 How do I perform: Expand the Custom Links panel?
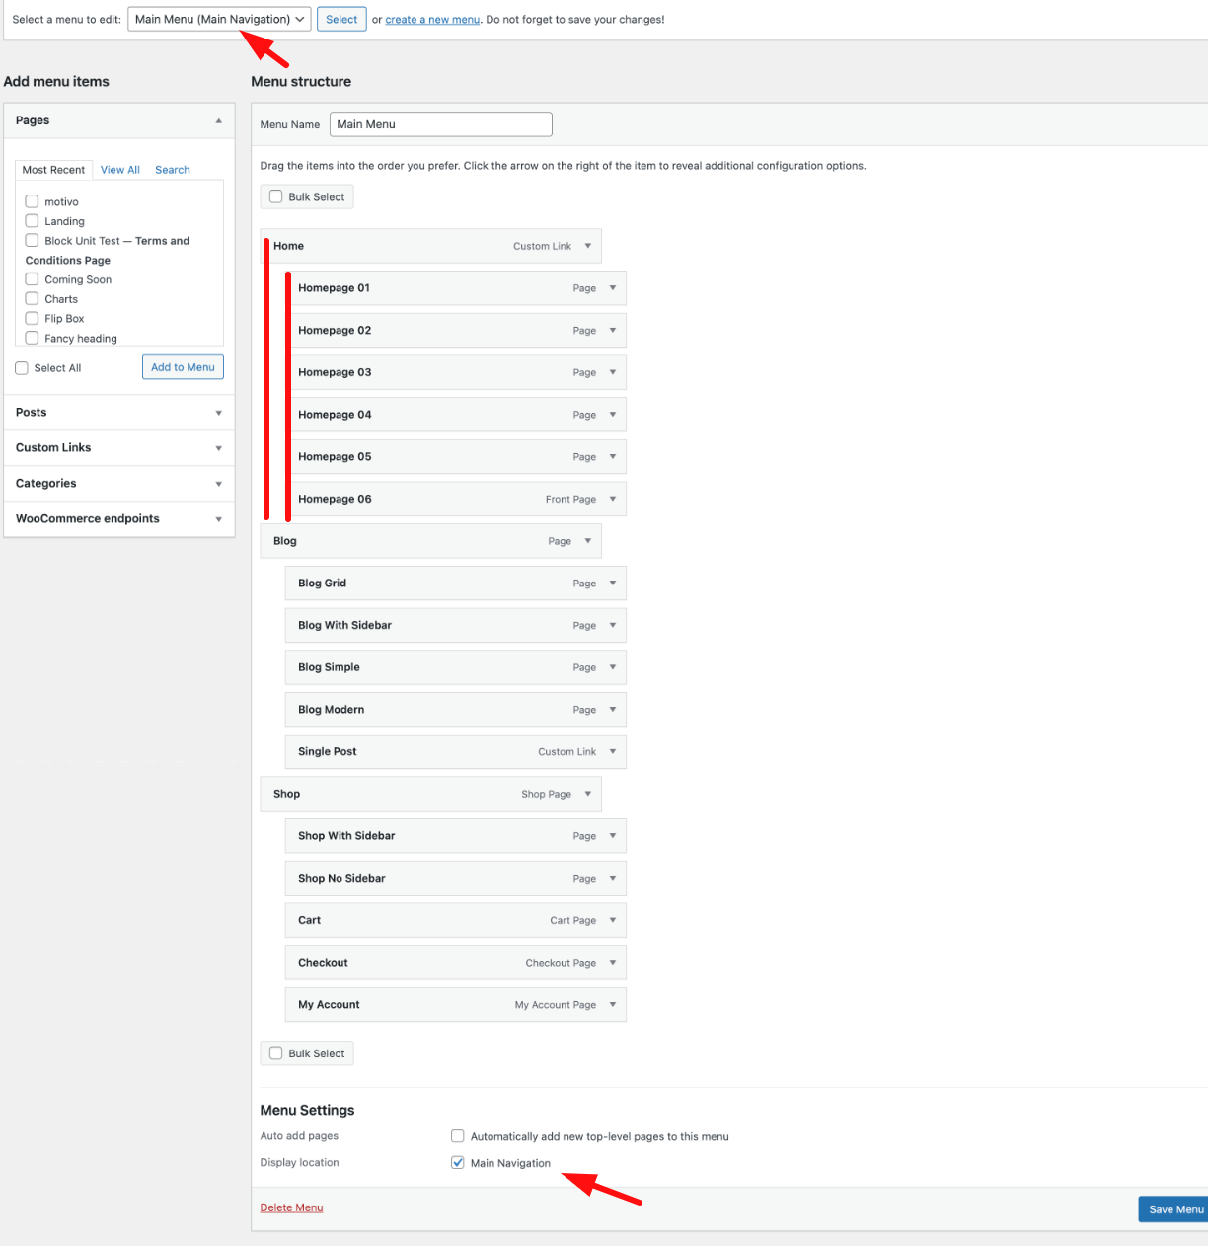pyautogui.click(x=119, y=448)
